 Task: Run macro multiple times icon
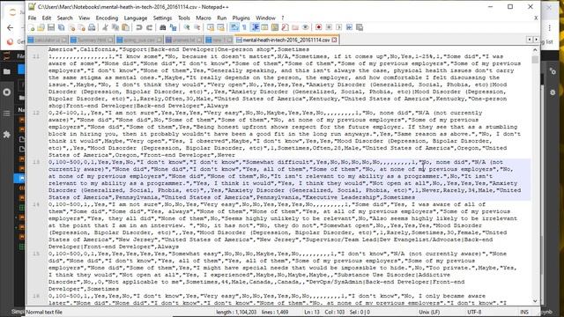(x=349, y=27)
